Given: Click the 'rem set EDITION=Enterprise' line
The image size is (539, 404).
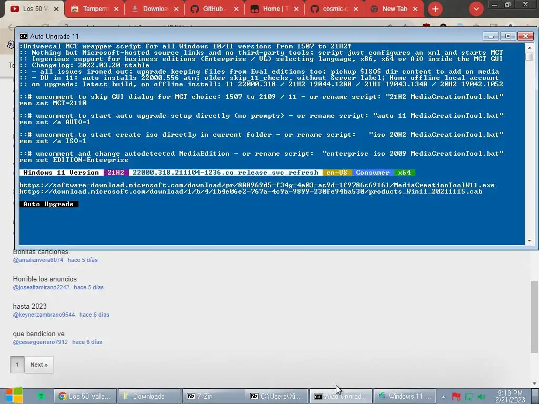Looking at the screenshot, I should coord(74,160).
